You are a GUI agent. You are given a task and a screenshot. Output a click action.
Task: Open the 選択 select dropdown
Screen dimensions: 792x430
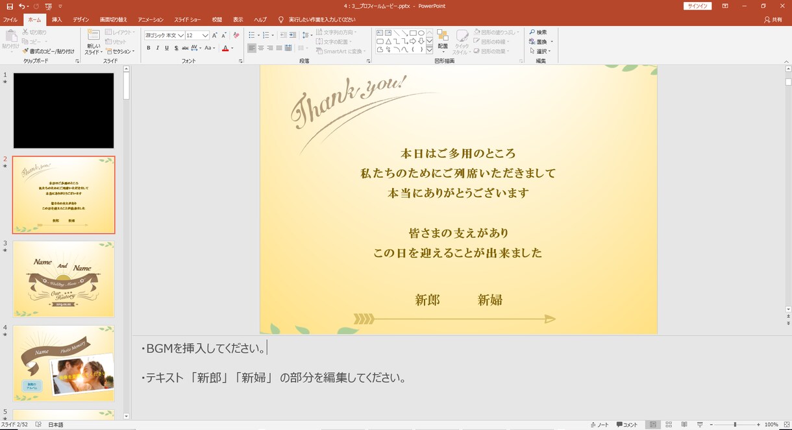[x=539, y=51]
